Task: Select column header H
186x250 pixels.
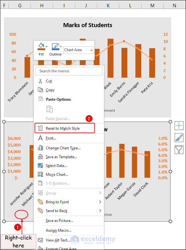Action: coord(42,6)
